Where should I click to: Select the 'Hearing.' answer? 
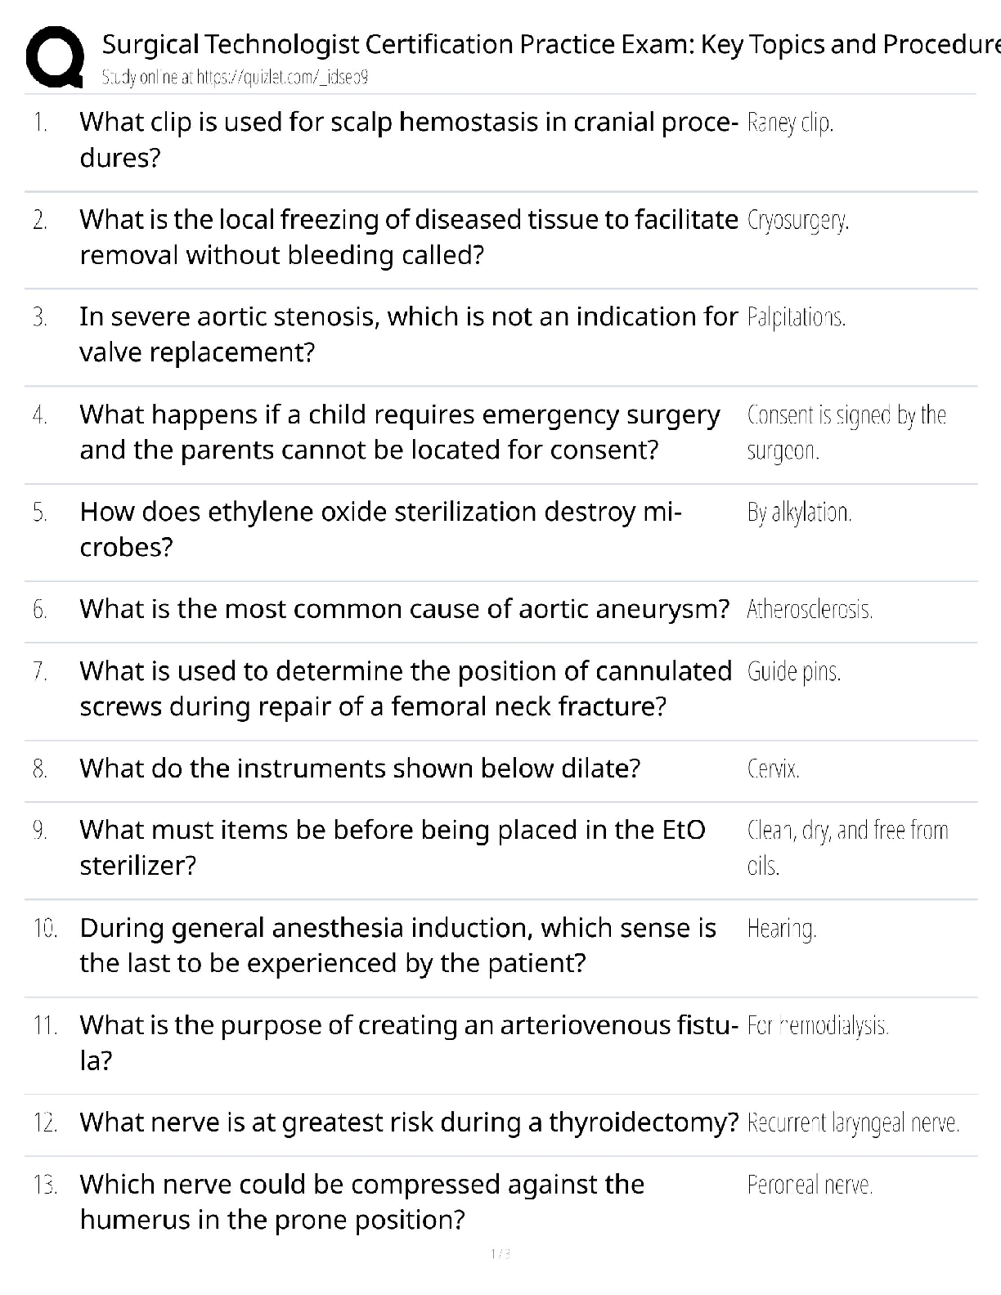(x=782, y=929)
